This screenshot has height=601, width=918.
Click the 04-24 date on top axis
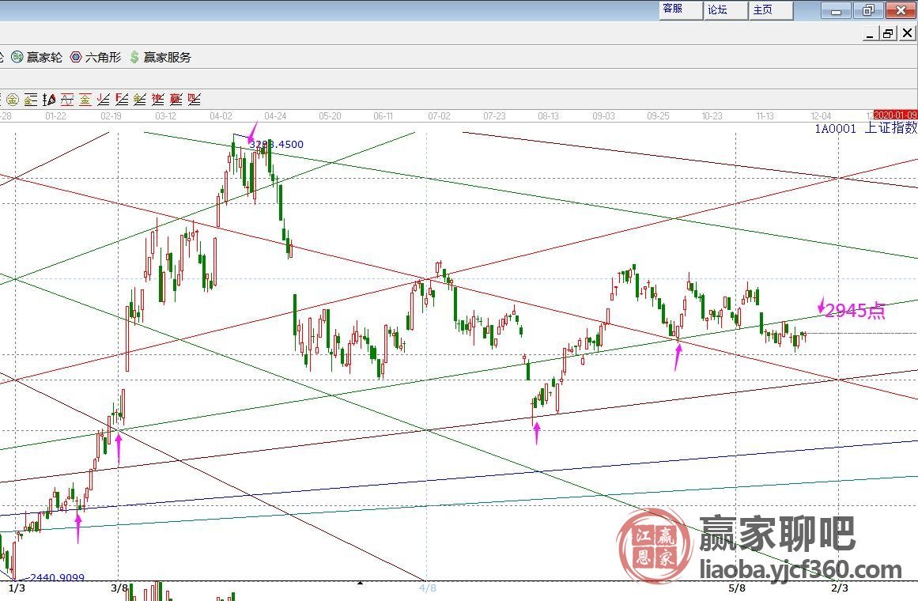[275, 116]
